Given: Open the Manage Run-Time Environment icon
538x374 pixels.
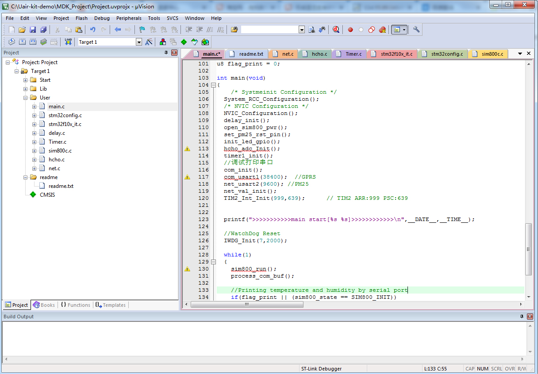Looking at the screenshot, I should pyautogui.click(x=184, y=42).
